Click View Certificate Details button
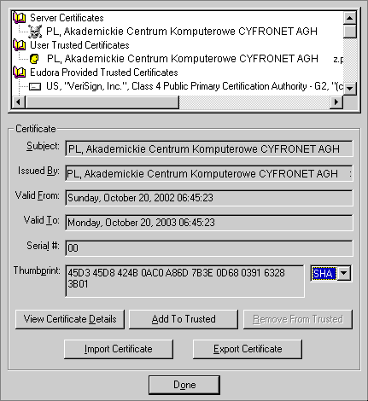Viewport: 368px width, 401px height. click(70, 319)
